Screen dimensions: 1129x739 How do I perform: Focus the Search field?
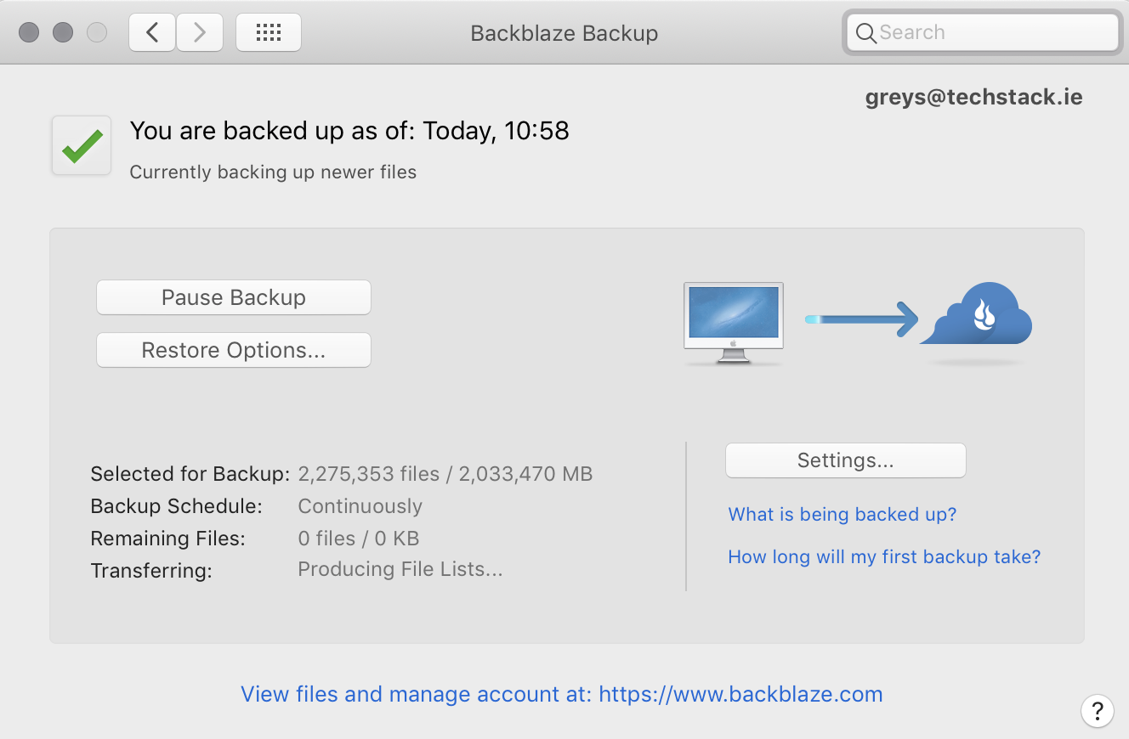point(983,33)
